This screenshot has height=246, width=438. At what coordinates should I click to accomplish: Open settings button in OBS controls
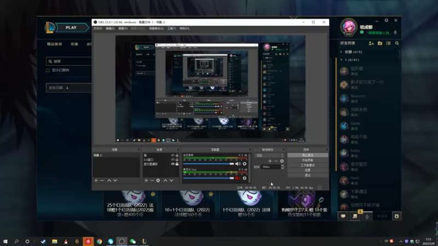point(308,170)
